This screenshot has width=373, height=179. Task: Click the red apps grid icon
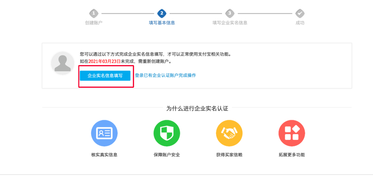click(x=292, y=133)
